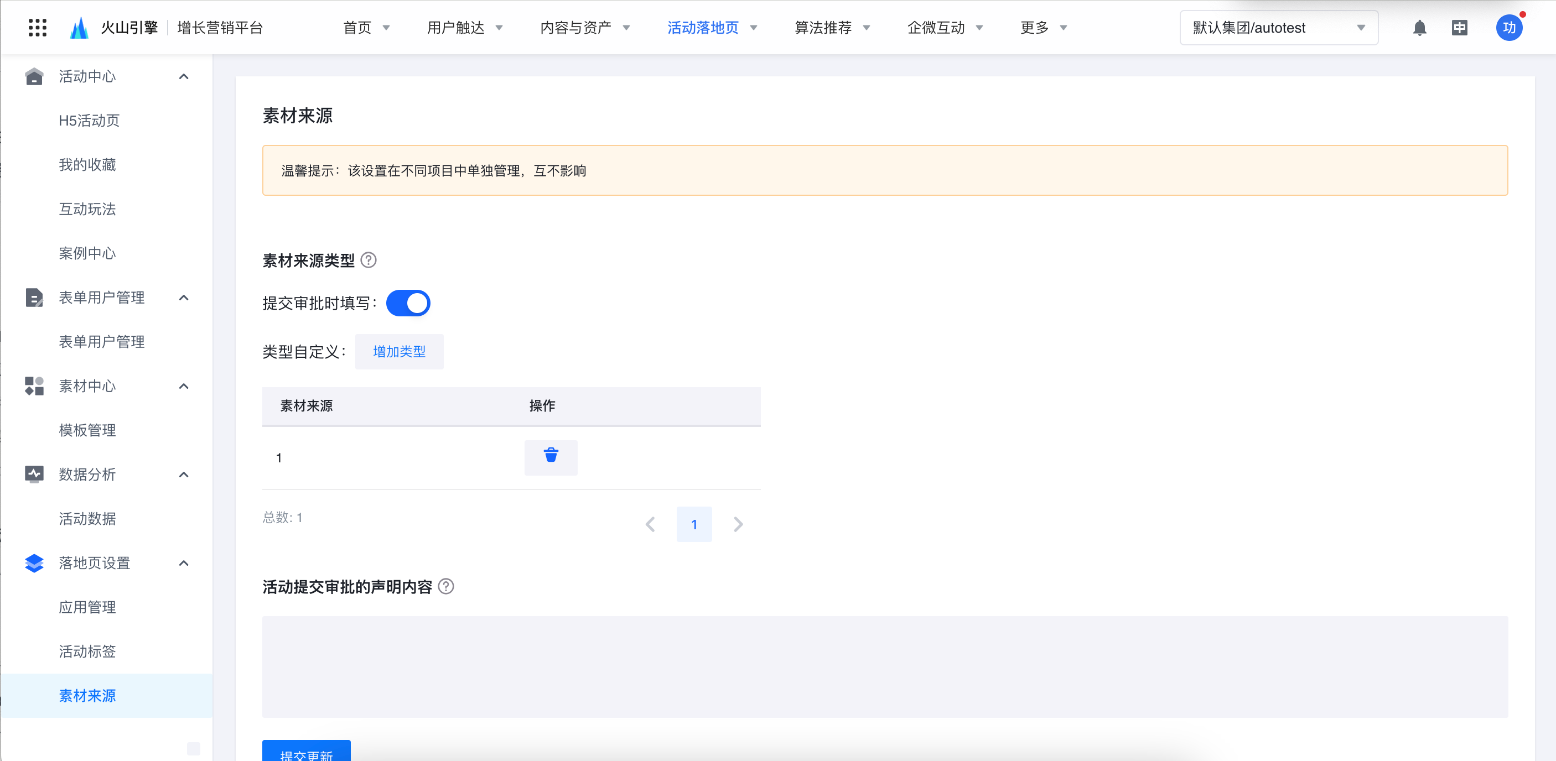Image resolution: width=1556 pixels, height=761 pixels.
Task: Open the 内容与资产 nav dropdown
Action: pyautogui.click(x=585, y=28)
